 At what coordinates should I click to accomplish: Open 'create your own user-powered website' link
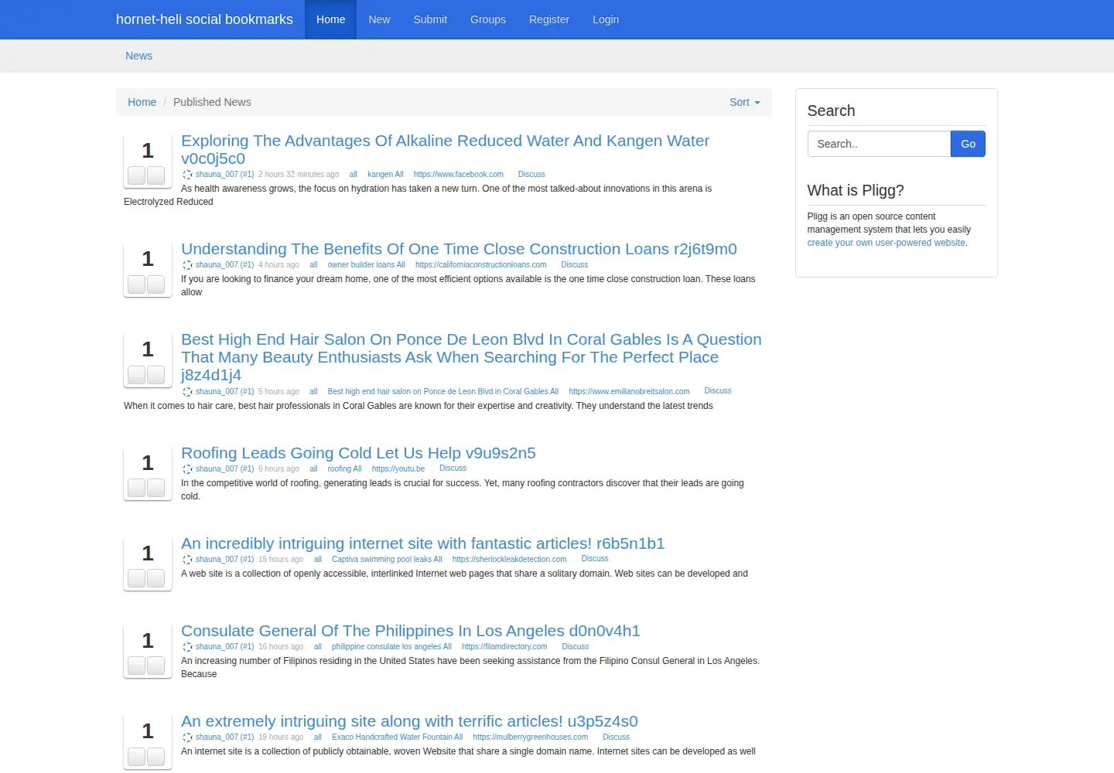pos(887,243)
